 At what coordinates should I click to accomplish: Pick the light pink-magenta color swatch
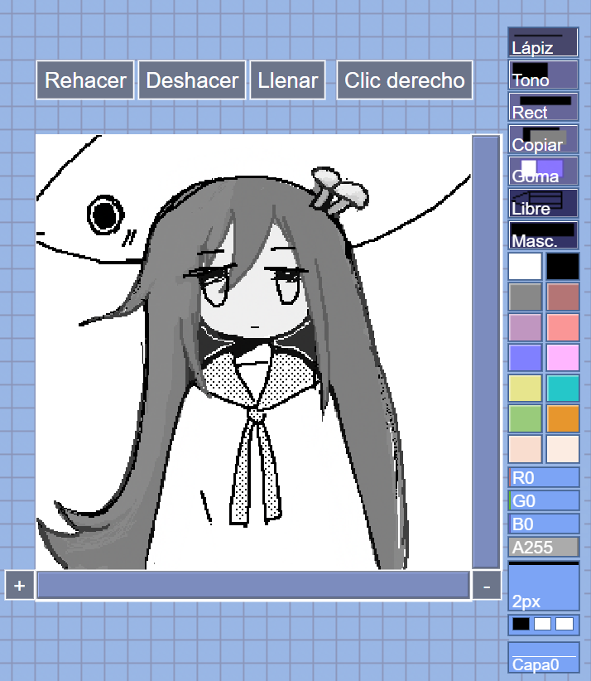[562, 357]
